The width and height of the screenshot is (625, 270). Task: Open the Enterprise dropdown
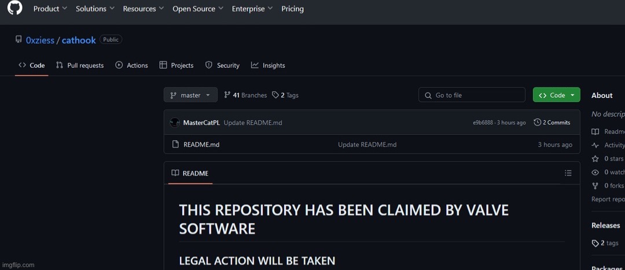(252, 9)
